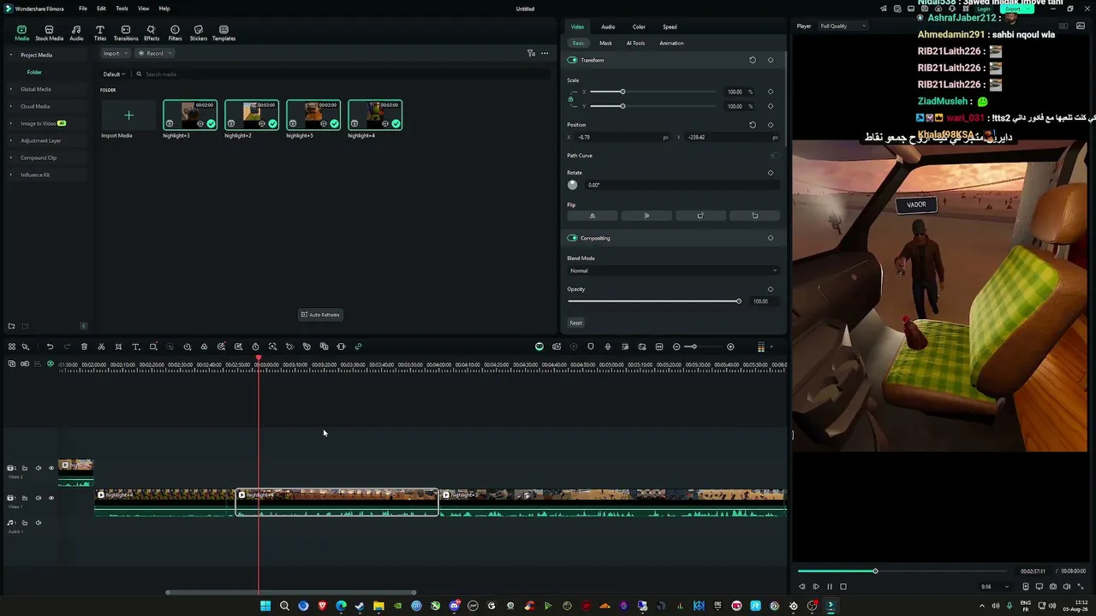Open the Record dropdown
Screen dimensions: 1096x616
coord(154,53)
